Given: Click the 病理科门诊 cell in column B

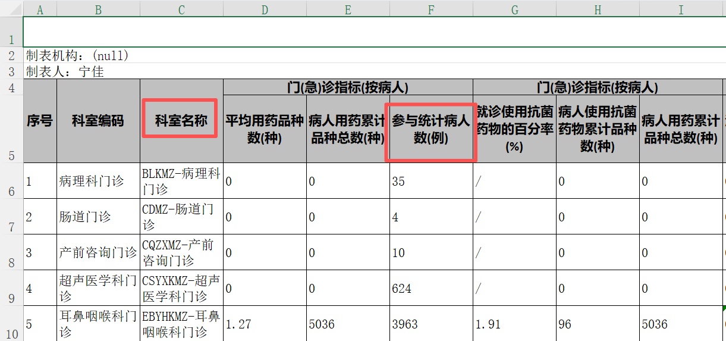Looking at the screenshot, I should click(x=98, y=181).
